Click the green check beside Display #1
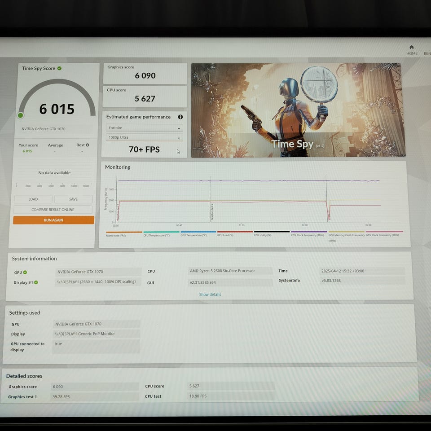Screen dimensions: 431x431 coord(36,282)
